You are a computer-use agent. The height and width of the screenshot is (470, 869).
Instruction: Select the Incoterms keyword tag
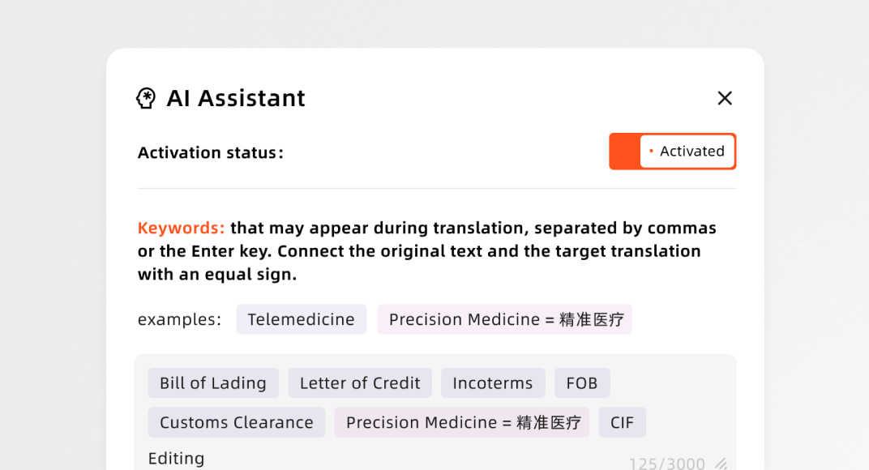tap(493, 383)
